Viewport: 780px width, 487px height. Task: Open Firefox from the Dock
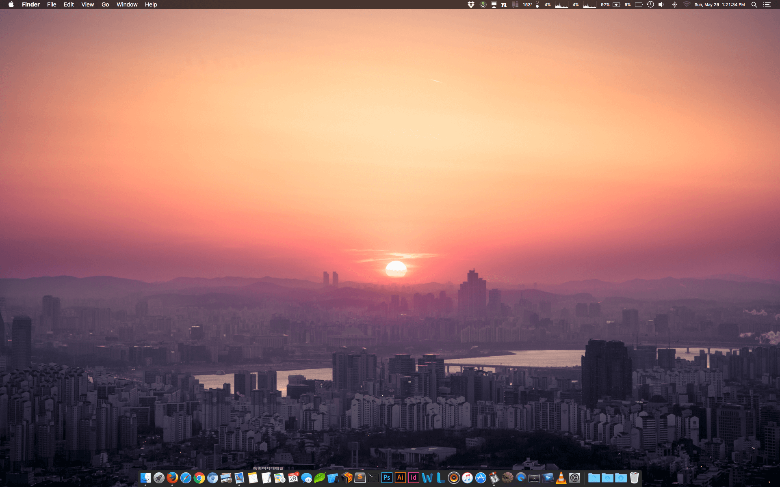172,478
